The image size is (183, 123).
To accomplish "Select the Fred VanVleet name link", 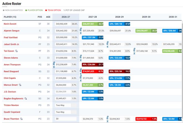I will (x=11, y=38).
